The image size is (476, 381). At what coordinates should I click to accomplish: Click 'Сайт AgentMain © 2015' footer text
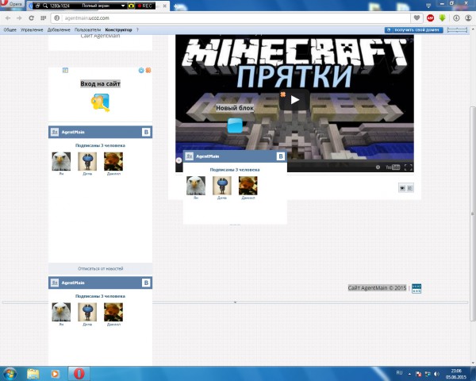click(x=377, y=287)
